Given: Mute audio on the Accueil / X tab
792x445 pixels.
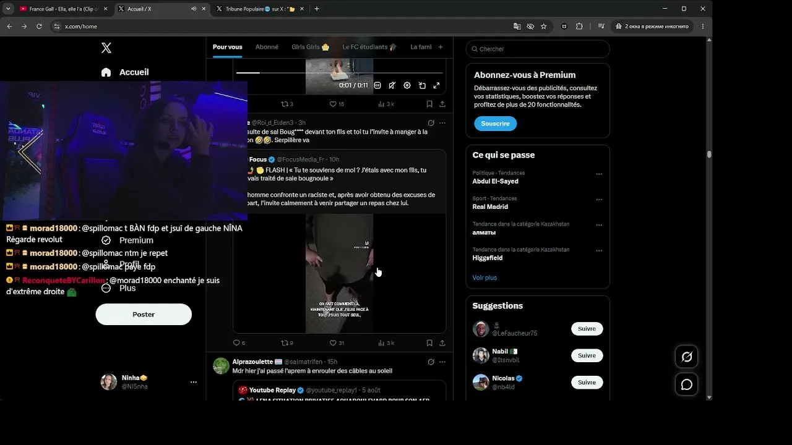Looking at the screenshot, I should click(194, 9).
